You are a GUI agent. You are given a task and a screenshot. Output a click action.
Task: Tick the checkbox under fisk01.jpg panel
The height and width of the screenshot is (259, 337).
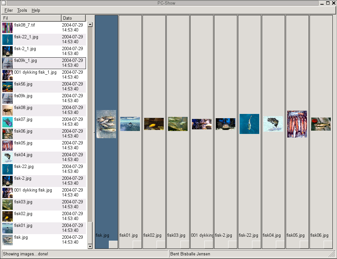coord(137,245)
